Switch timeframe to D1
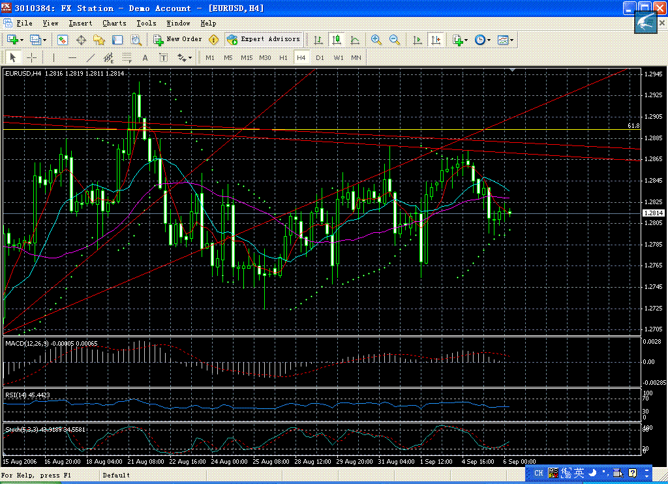This screenshot has width=668, height=484. pyautogui.click(x=320, y=57)
